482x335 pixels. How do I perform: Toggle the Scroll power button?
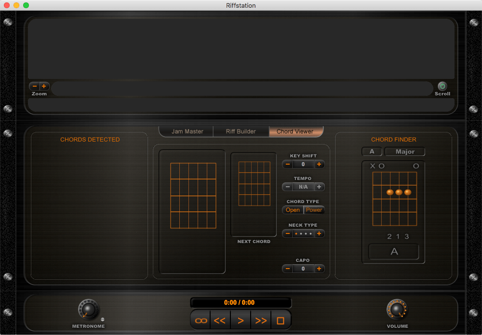click(x=442, y=86)
